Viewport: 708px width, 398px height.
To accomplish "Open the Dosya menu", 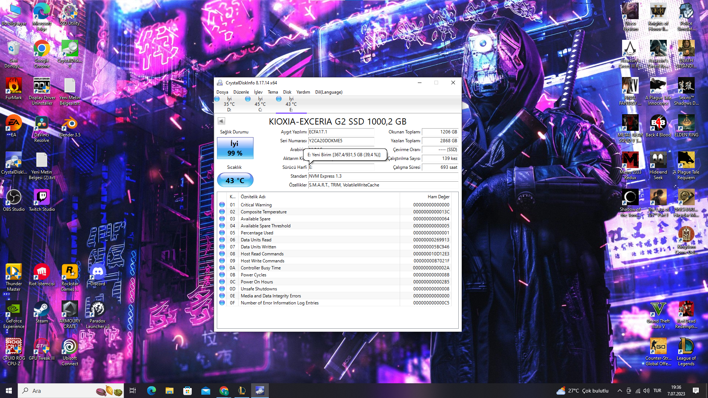I will [222, 92].
